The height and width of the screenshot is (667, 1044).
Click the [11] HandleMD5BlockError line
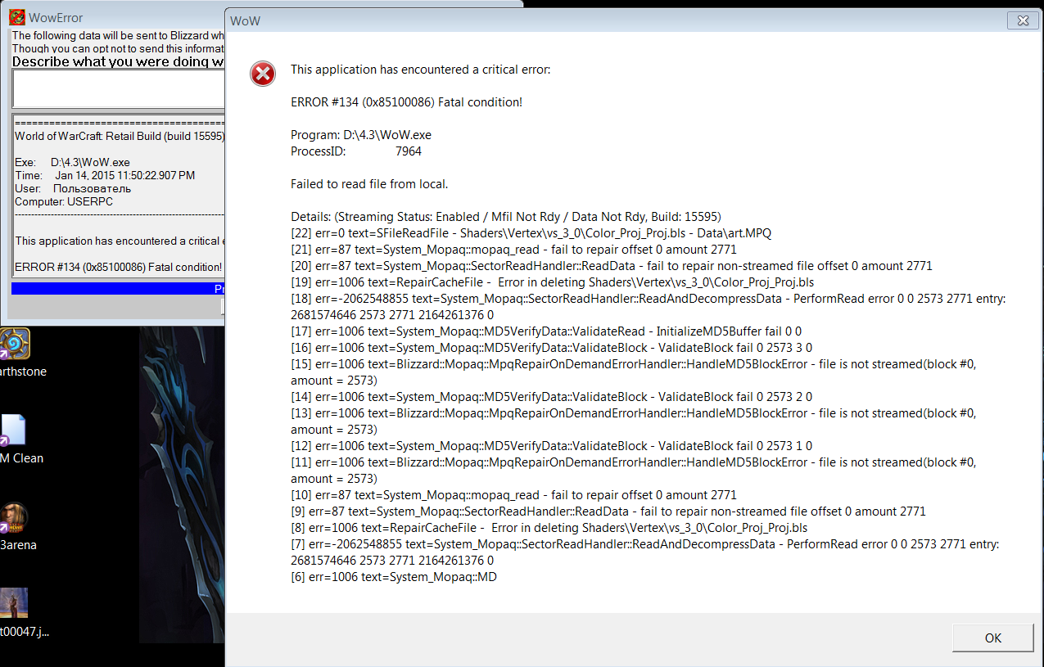click(634, 471)
